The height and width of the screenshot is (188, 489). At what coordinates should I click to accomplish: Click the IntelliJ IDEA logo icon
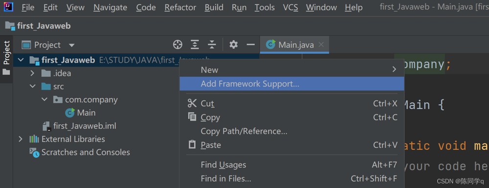pyautogui.click(x=8, y=6)
